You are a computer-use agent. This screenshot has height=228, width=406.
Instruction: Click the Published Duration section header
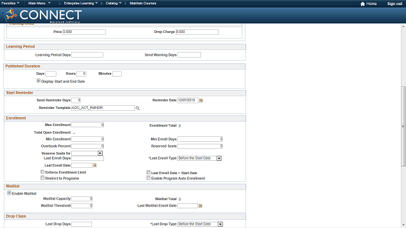[23, 66]
